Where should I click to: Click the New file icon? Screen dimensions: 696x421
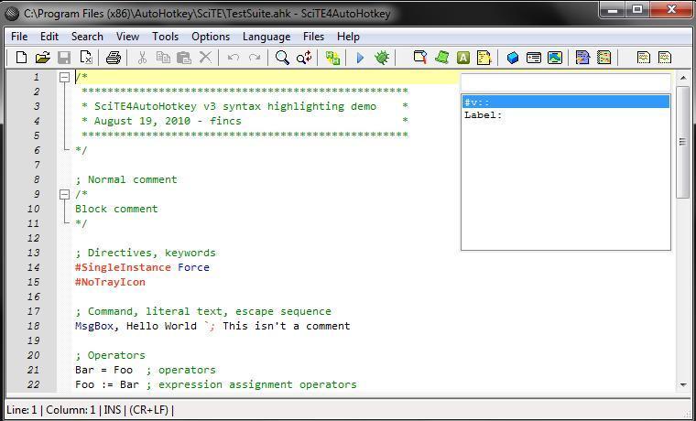21,58
